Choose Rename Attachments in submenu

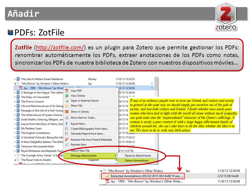138,156
